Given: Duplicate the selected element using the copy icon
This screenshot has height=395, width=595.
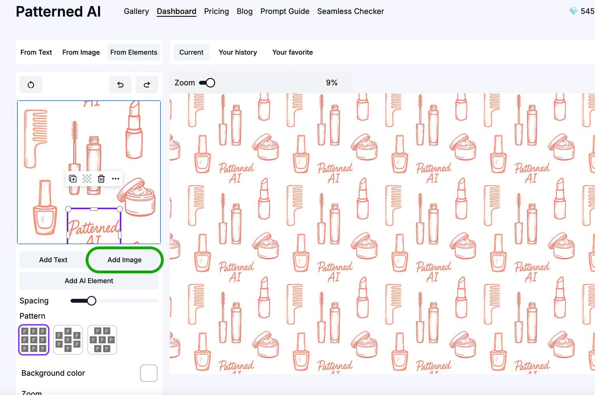Looking at the screenshot, I should click(x=73, y=179).
